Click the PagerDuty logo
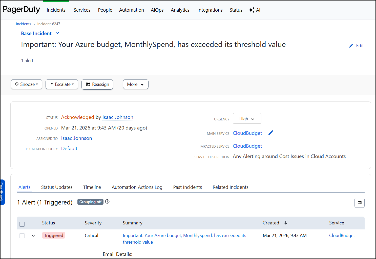The height and width of the screenshot is (259, 376). 22,10
